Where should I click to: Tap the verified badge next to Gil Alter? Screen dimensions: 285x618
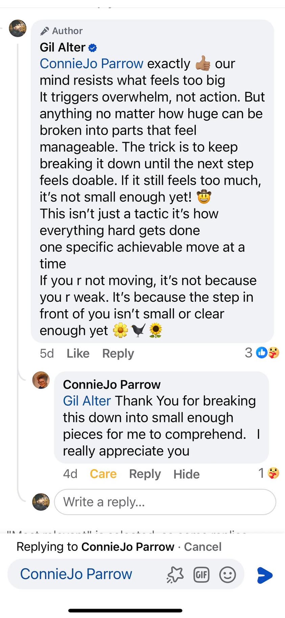93,48
